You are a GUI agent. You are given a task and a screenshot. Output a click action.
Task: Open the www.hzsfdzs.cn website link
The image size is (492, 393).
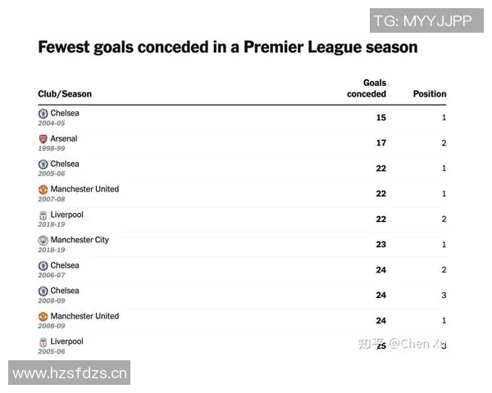coord(70,373)
